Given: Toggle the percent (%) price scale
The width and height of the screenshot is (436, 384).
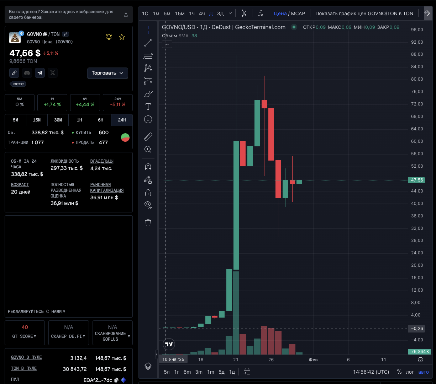Looking at the screenshot, I should pyautogui.click(x=399, y=372).
